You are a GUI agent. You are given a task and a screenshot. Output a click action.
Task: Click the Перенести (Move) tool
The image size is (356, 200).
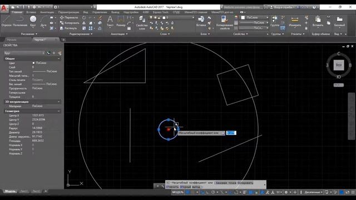(69, 17)
